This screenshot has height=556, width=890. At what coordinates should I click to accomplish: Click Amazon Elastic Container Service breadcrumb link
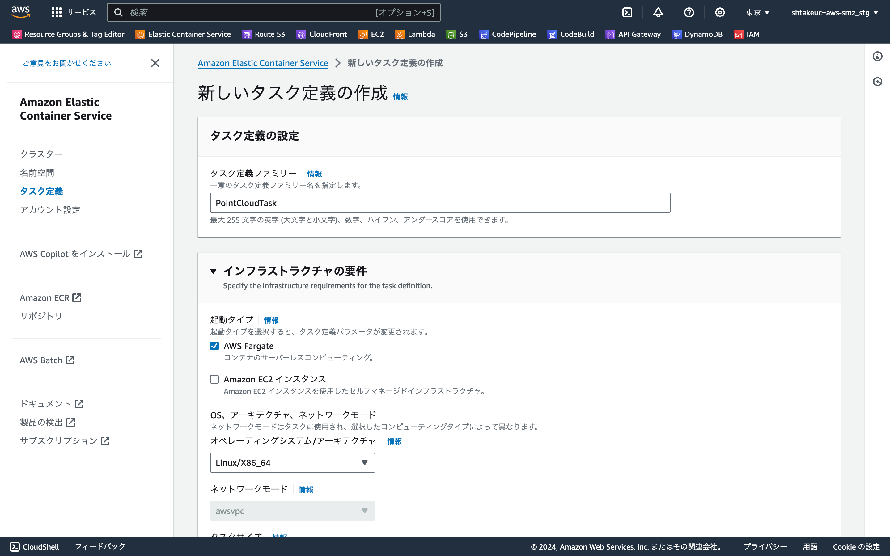click(x=263, y=63)
